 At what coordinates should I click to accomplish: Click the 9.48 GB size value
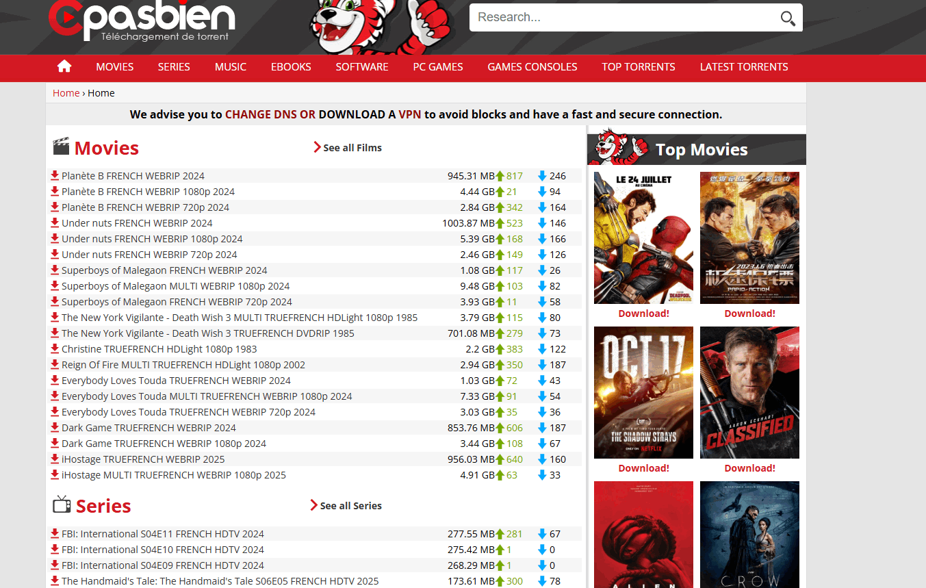tap(477, 286)
